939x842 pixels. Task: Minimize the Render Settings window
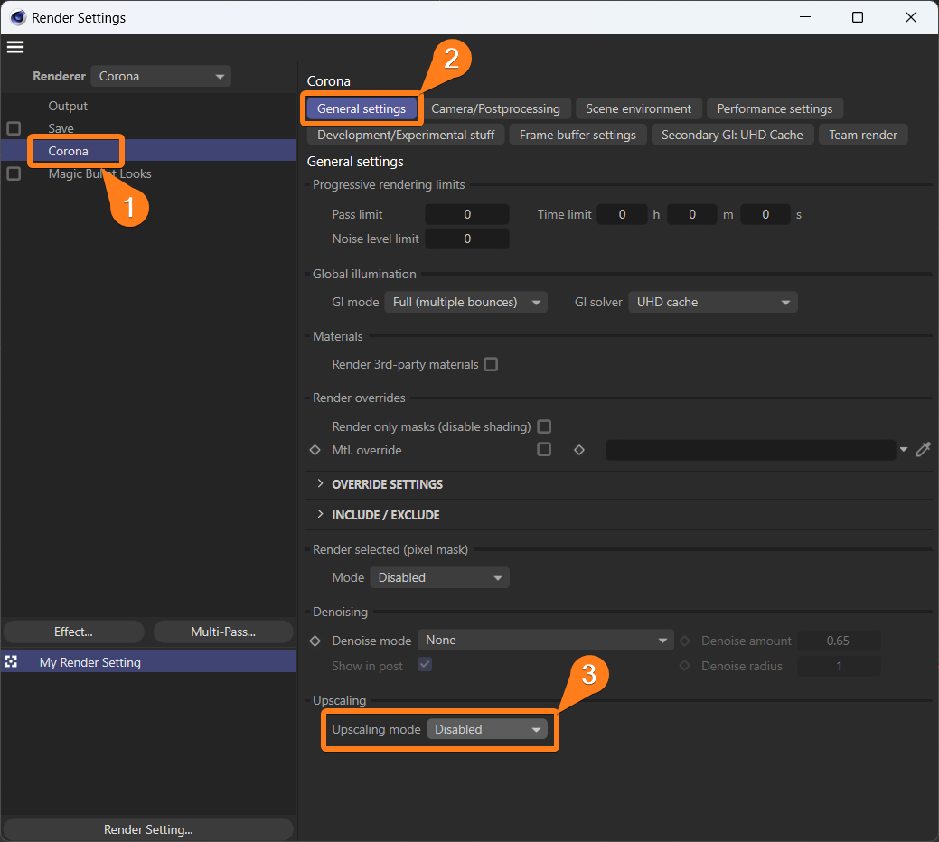(805, 17)
